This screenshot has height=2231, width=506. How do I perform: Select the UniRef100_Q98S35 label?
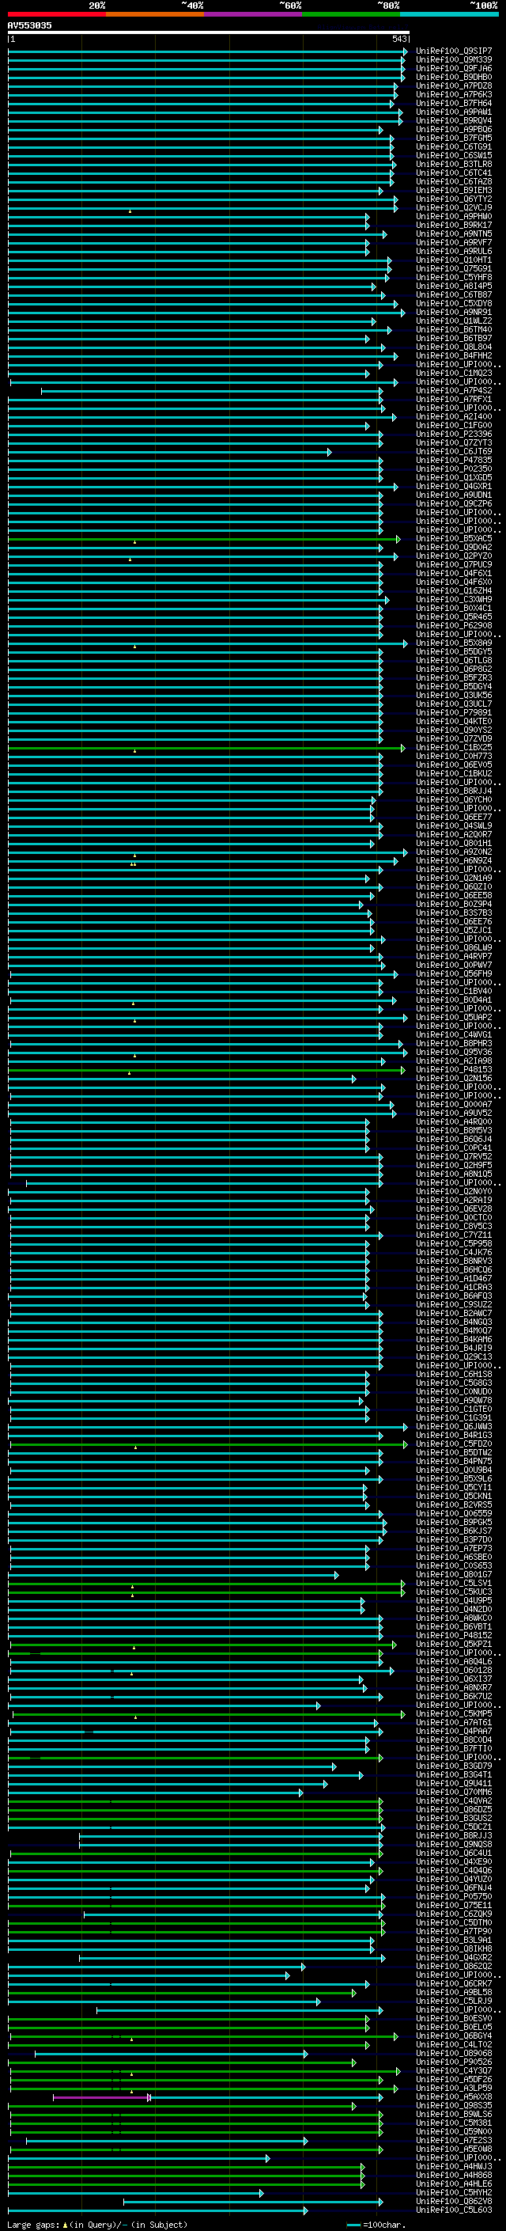[x=454, y=2105]
